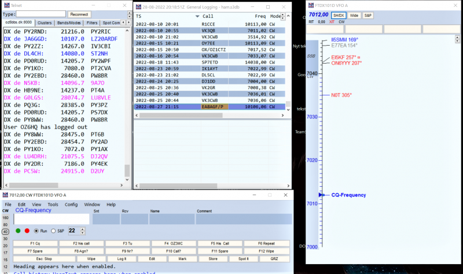Switch to the Bands/Modes tab

click(69, 23)
